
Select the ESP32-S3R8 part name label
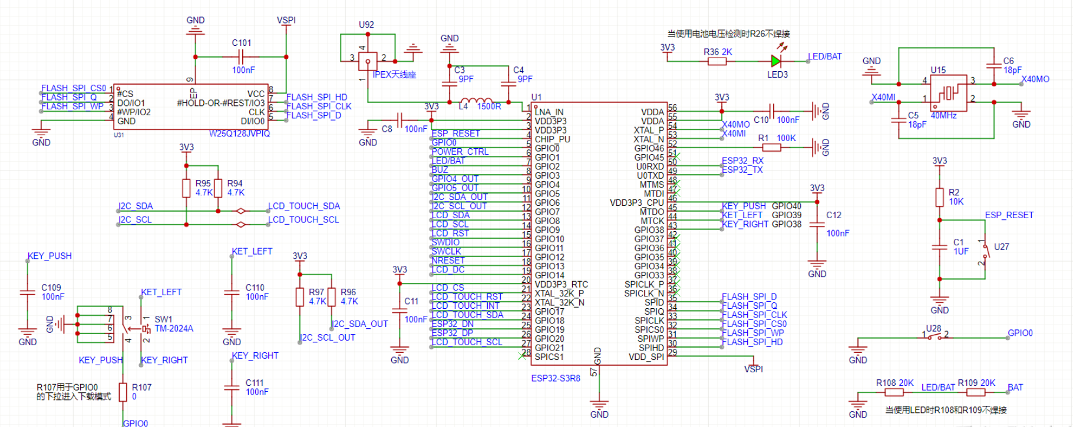(x=555, y=378)
